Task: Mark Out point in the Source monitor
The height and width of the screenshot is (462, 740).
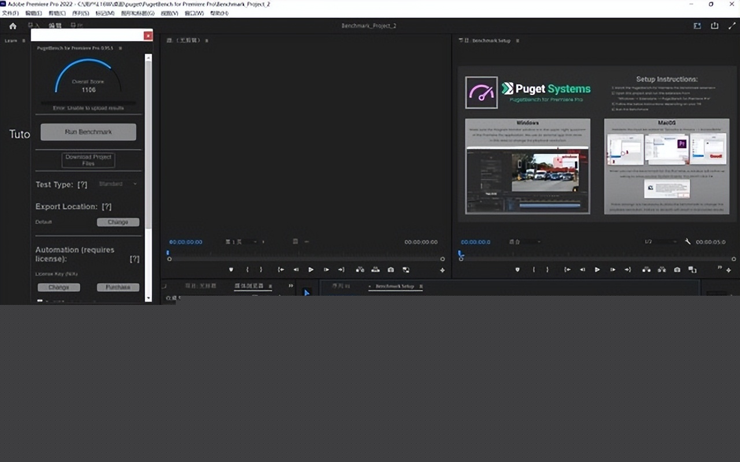Action: point(261,270)
